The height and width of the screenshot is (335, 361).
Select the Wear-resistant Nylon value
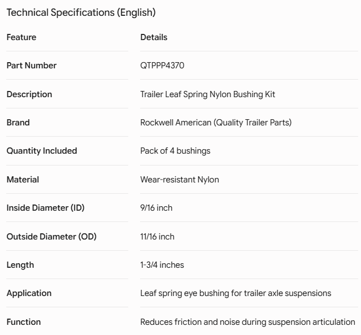coord(180,180)
